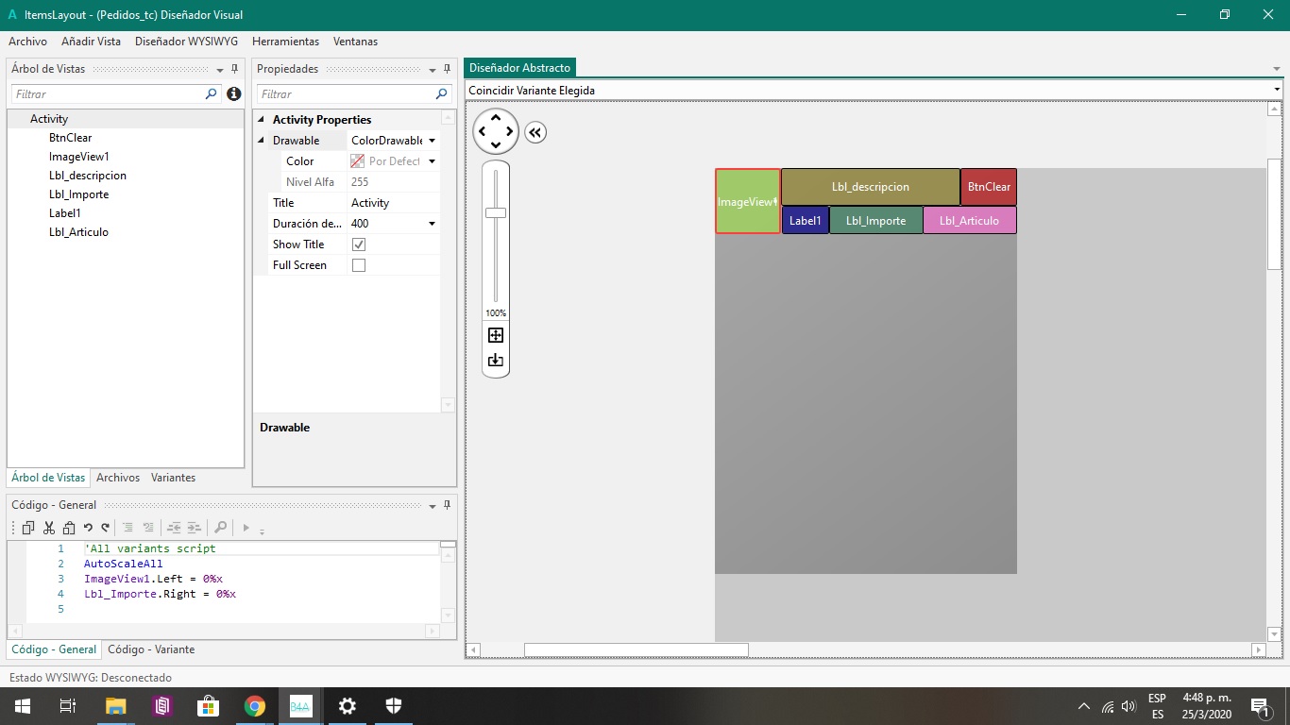Open the Color Por Defecto dropdown
The width and height of the screenshot is (1290, 725).
pos(432,161)
